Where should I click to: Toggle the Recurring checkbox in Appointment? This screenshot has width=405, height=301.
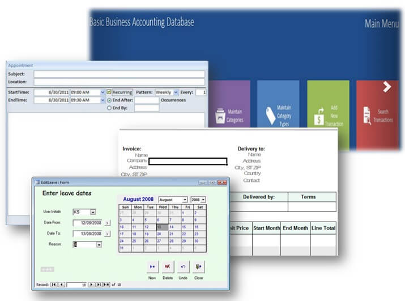pyautogui.click(x=109, y=92)
